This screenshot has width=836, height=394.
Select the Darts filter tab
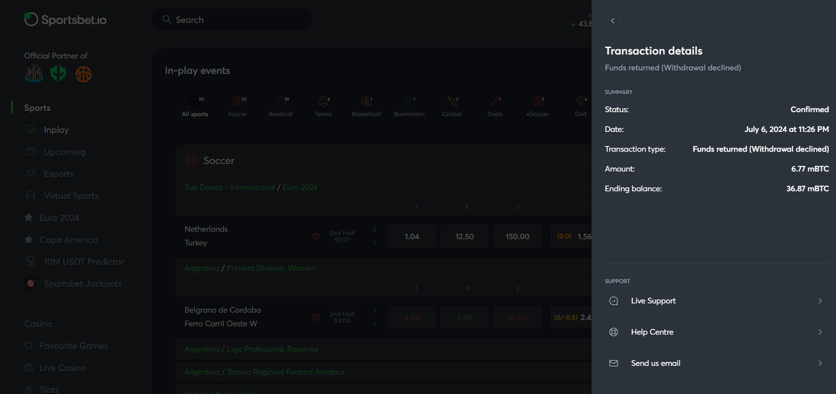pyautogui.click(x=495, y=106)
